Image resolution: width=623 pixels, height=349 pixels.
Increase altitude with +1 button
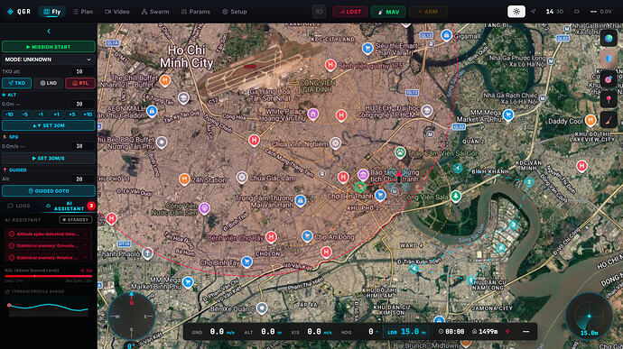point(56,115)
